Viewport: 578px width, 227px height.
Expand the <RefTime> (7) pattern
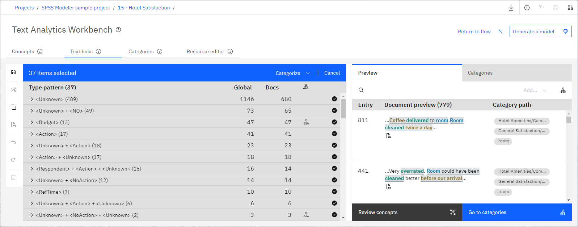[x=32, y=192]
